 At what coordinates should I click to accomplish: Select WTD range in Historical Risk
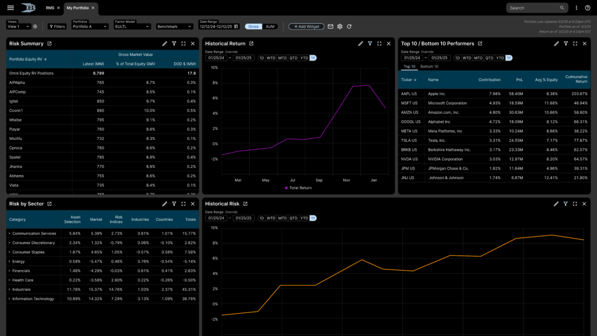tap(271, 218)
